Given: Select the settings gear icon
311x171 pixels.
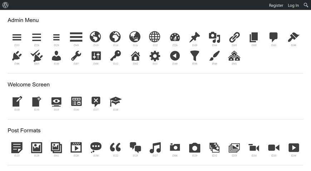Looking at the screenshot, I should pyautogui.click(x=155, y=56).
